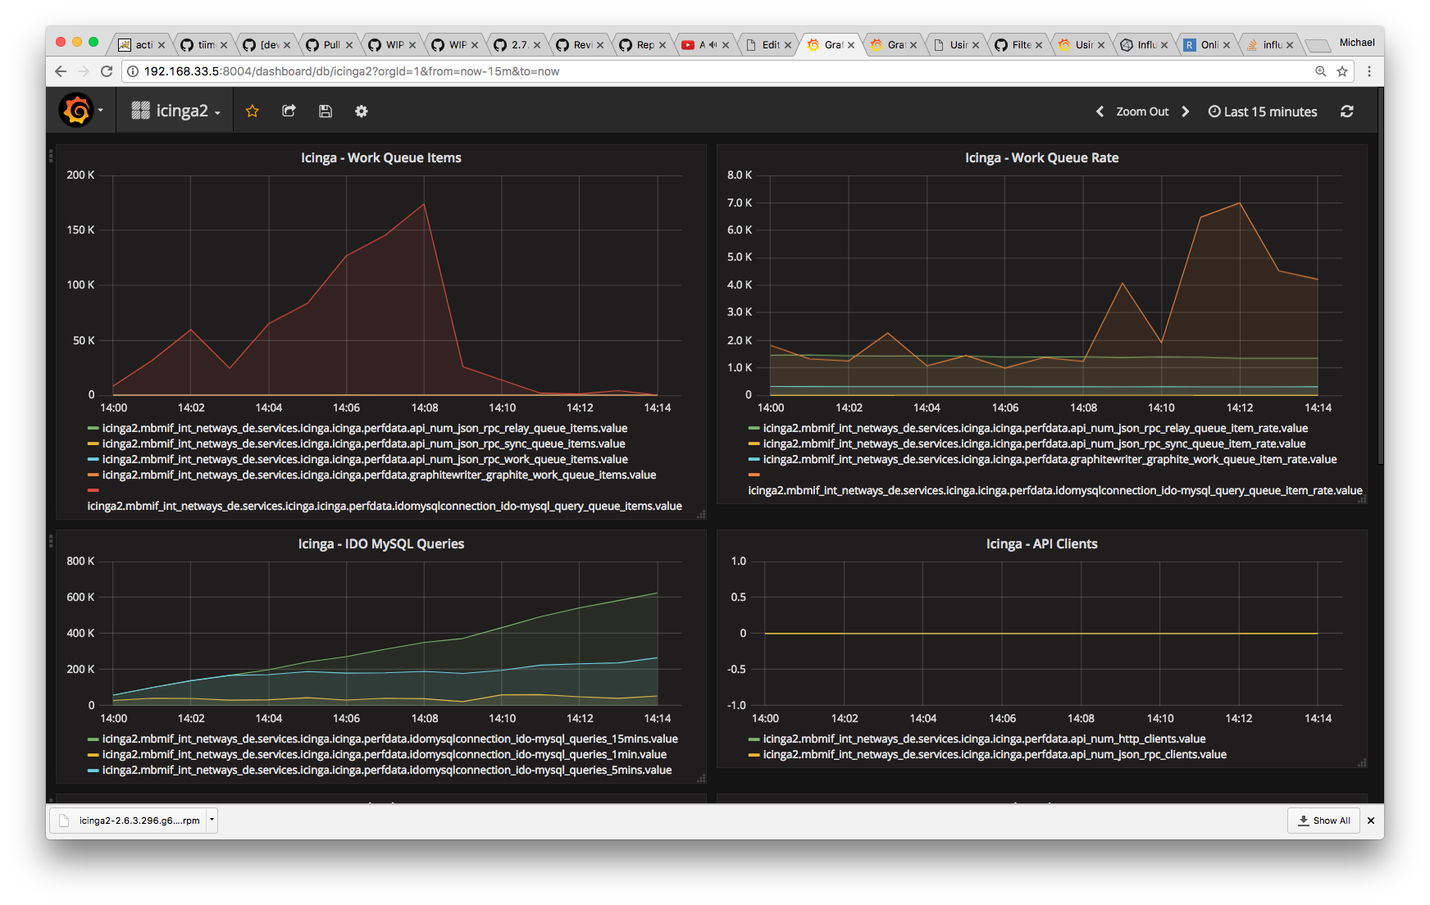Bookmark page with address bar star
Image resolution: width=1430 pixels, height=905 pixels.
point(1342,71)
